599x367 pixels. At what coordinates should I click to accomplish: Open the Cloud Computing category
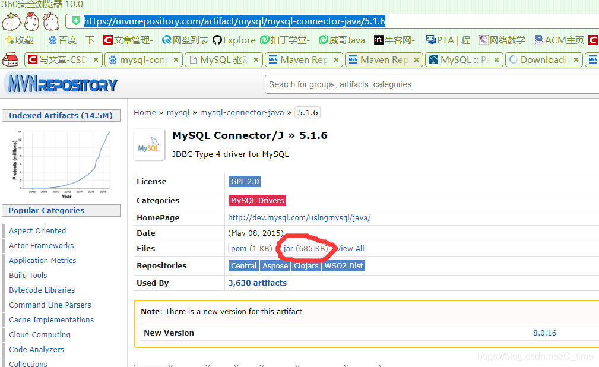point(40,334)
